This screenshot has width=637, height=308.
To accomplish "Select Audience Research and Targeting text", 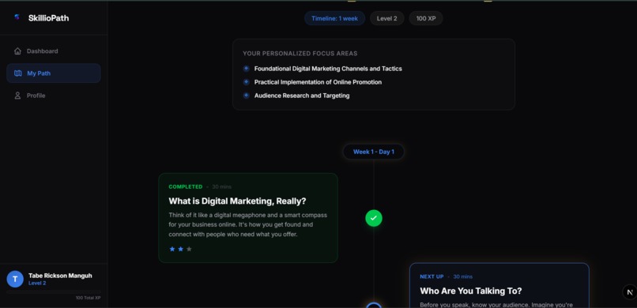I will [x=301, y=96].
